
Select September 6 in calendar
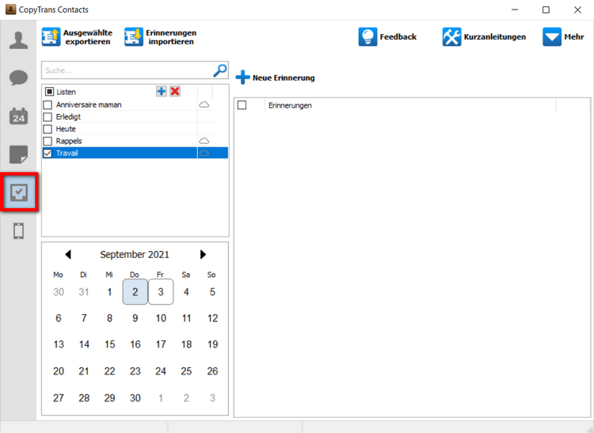[x=59, y=318]
